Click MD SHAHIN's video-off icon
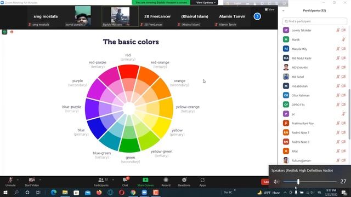The image size is (351, 197). [344, 67]
